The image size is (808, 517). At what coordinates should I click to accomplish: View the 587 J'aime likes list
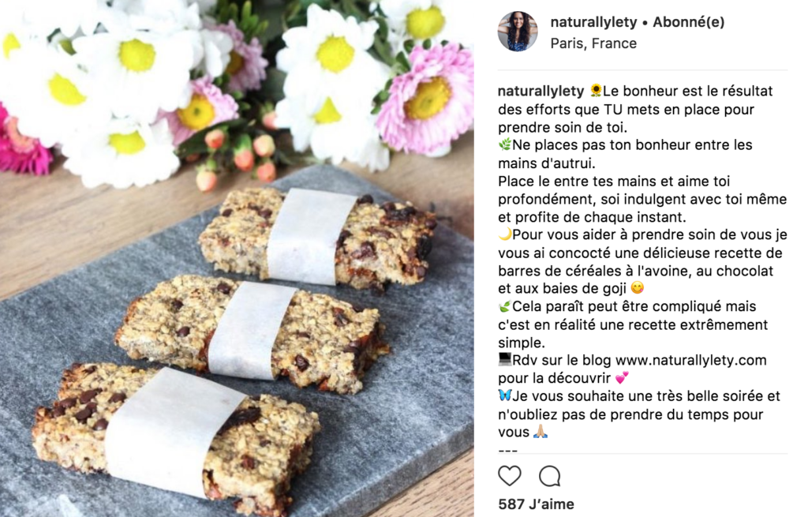pyautogui.click(x=536, y=504)
